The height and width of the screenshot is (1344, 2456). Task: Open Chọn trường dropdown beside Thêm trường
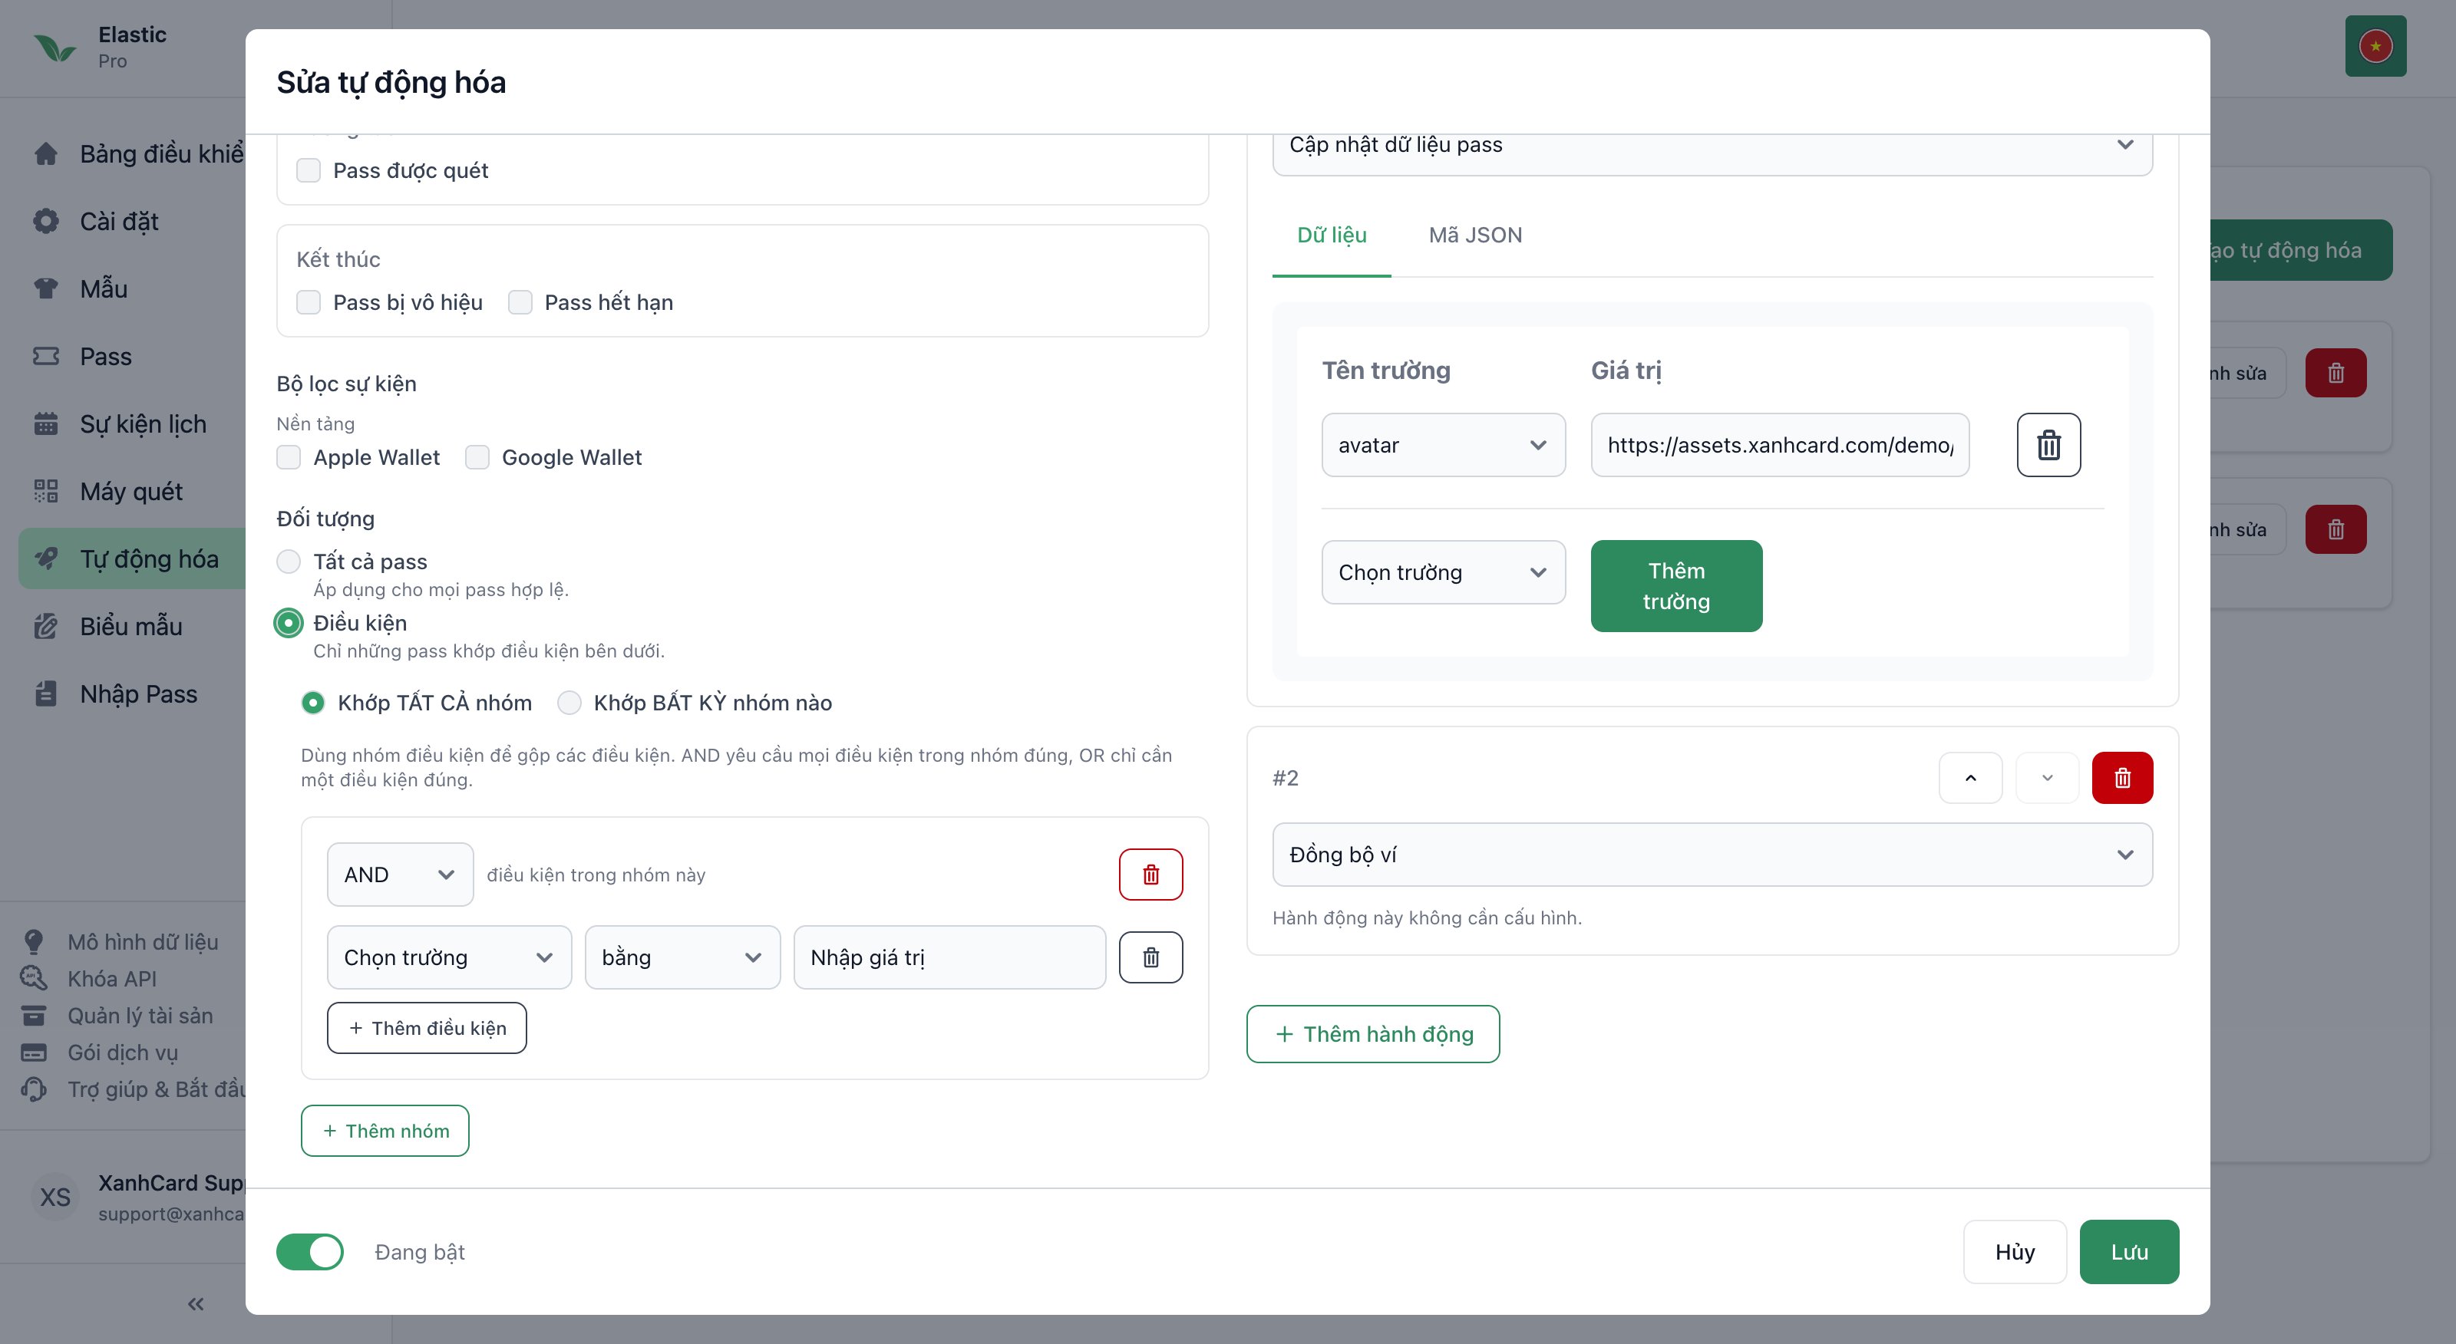(x=1444, y=572)
